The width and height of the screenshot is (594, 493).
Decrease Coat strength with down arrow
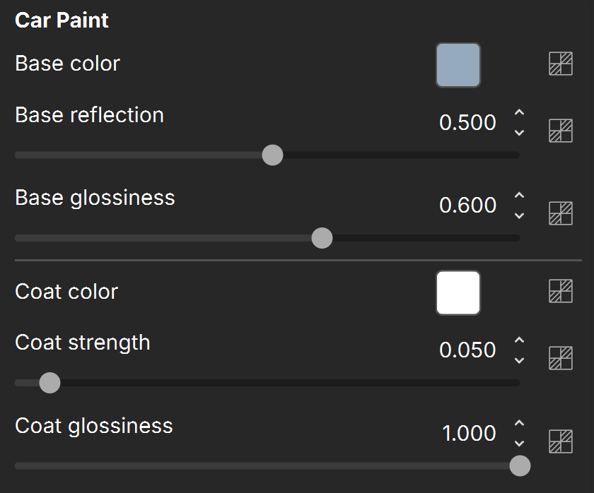[519, 360]
